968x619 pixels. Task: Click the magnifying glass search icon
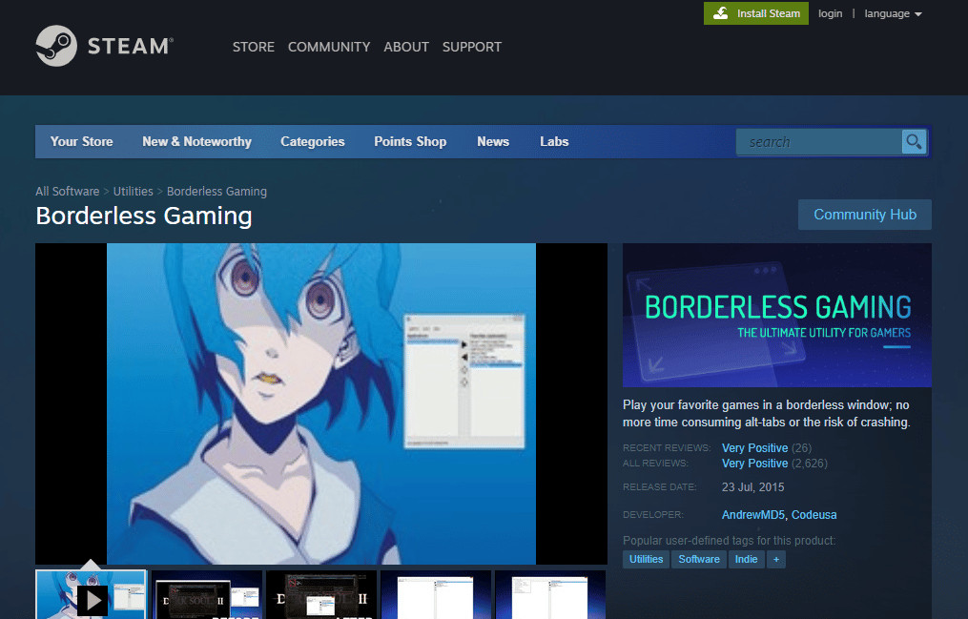pyautogui.click(x=913, y=141)
